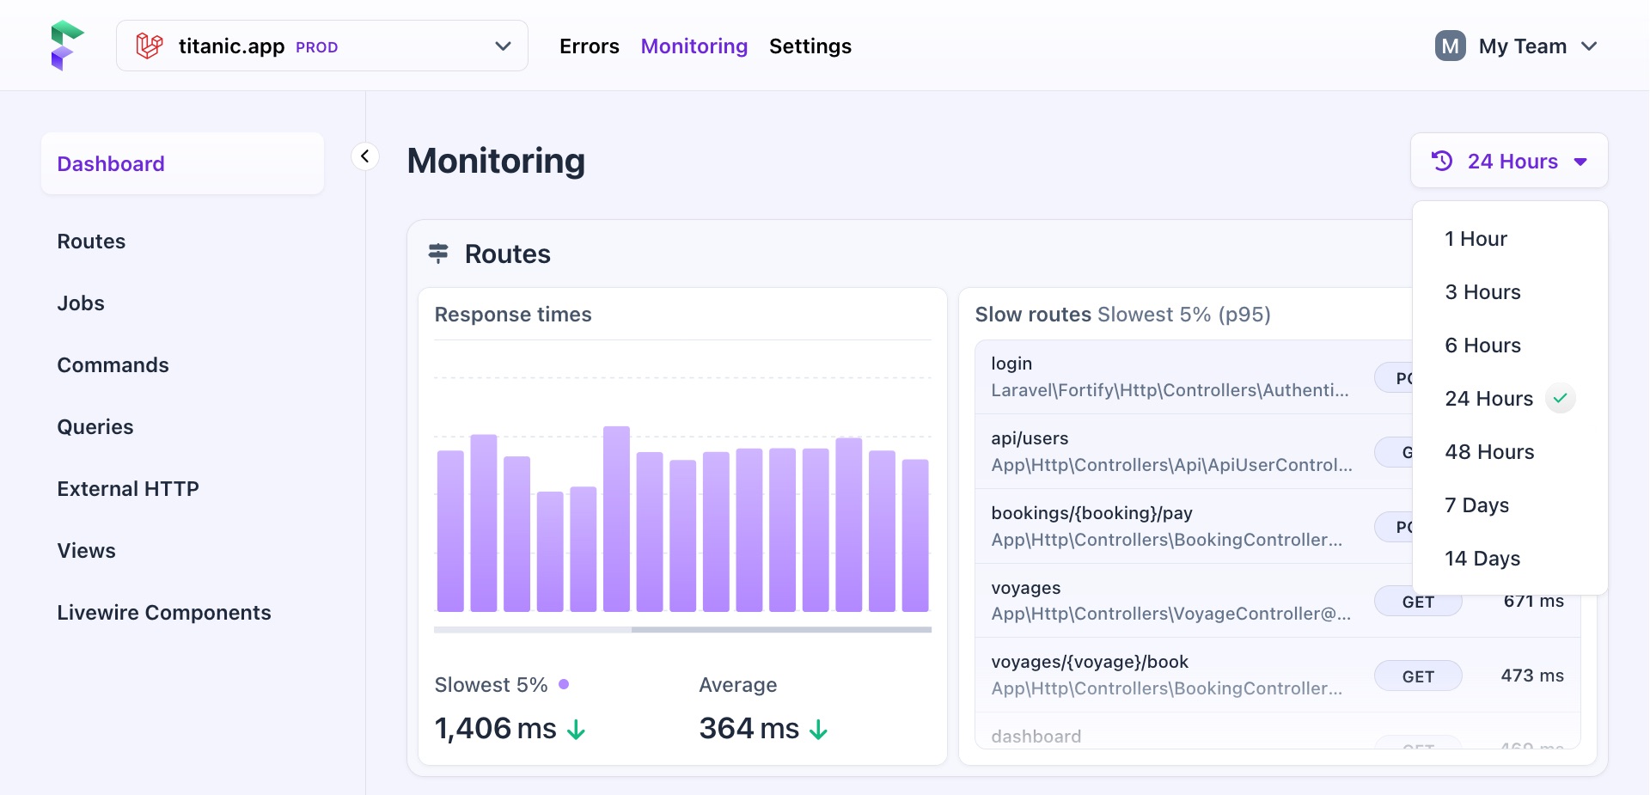Click the My Team avatar badge

pyautogui.click(x=1450, y=46)
